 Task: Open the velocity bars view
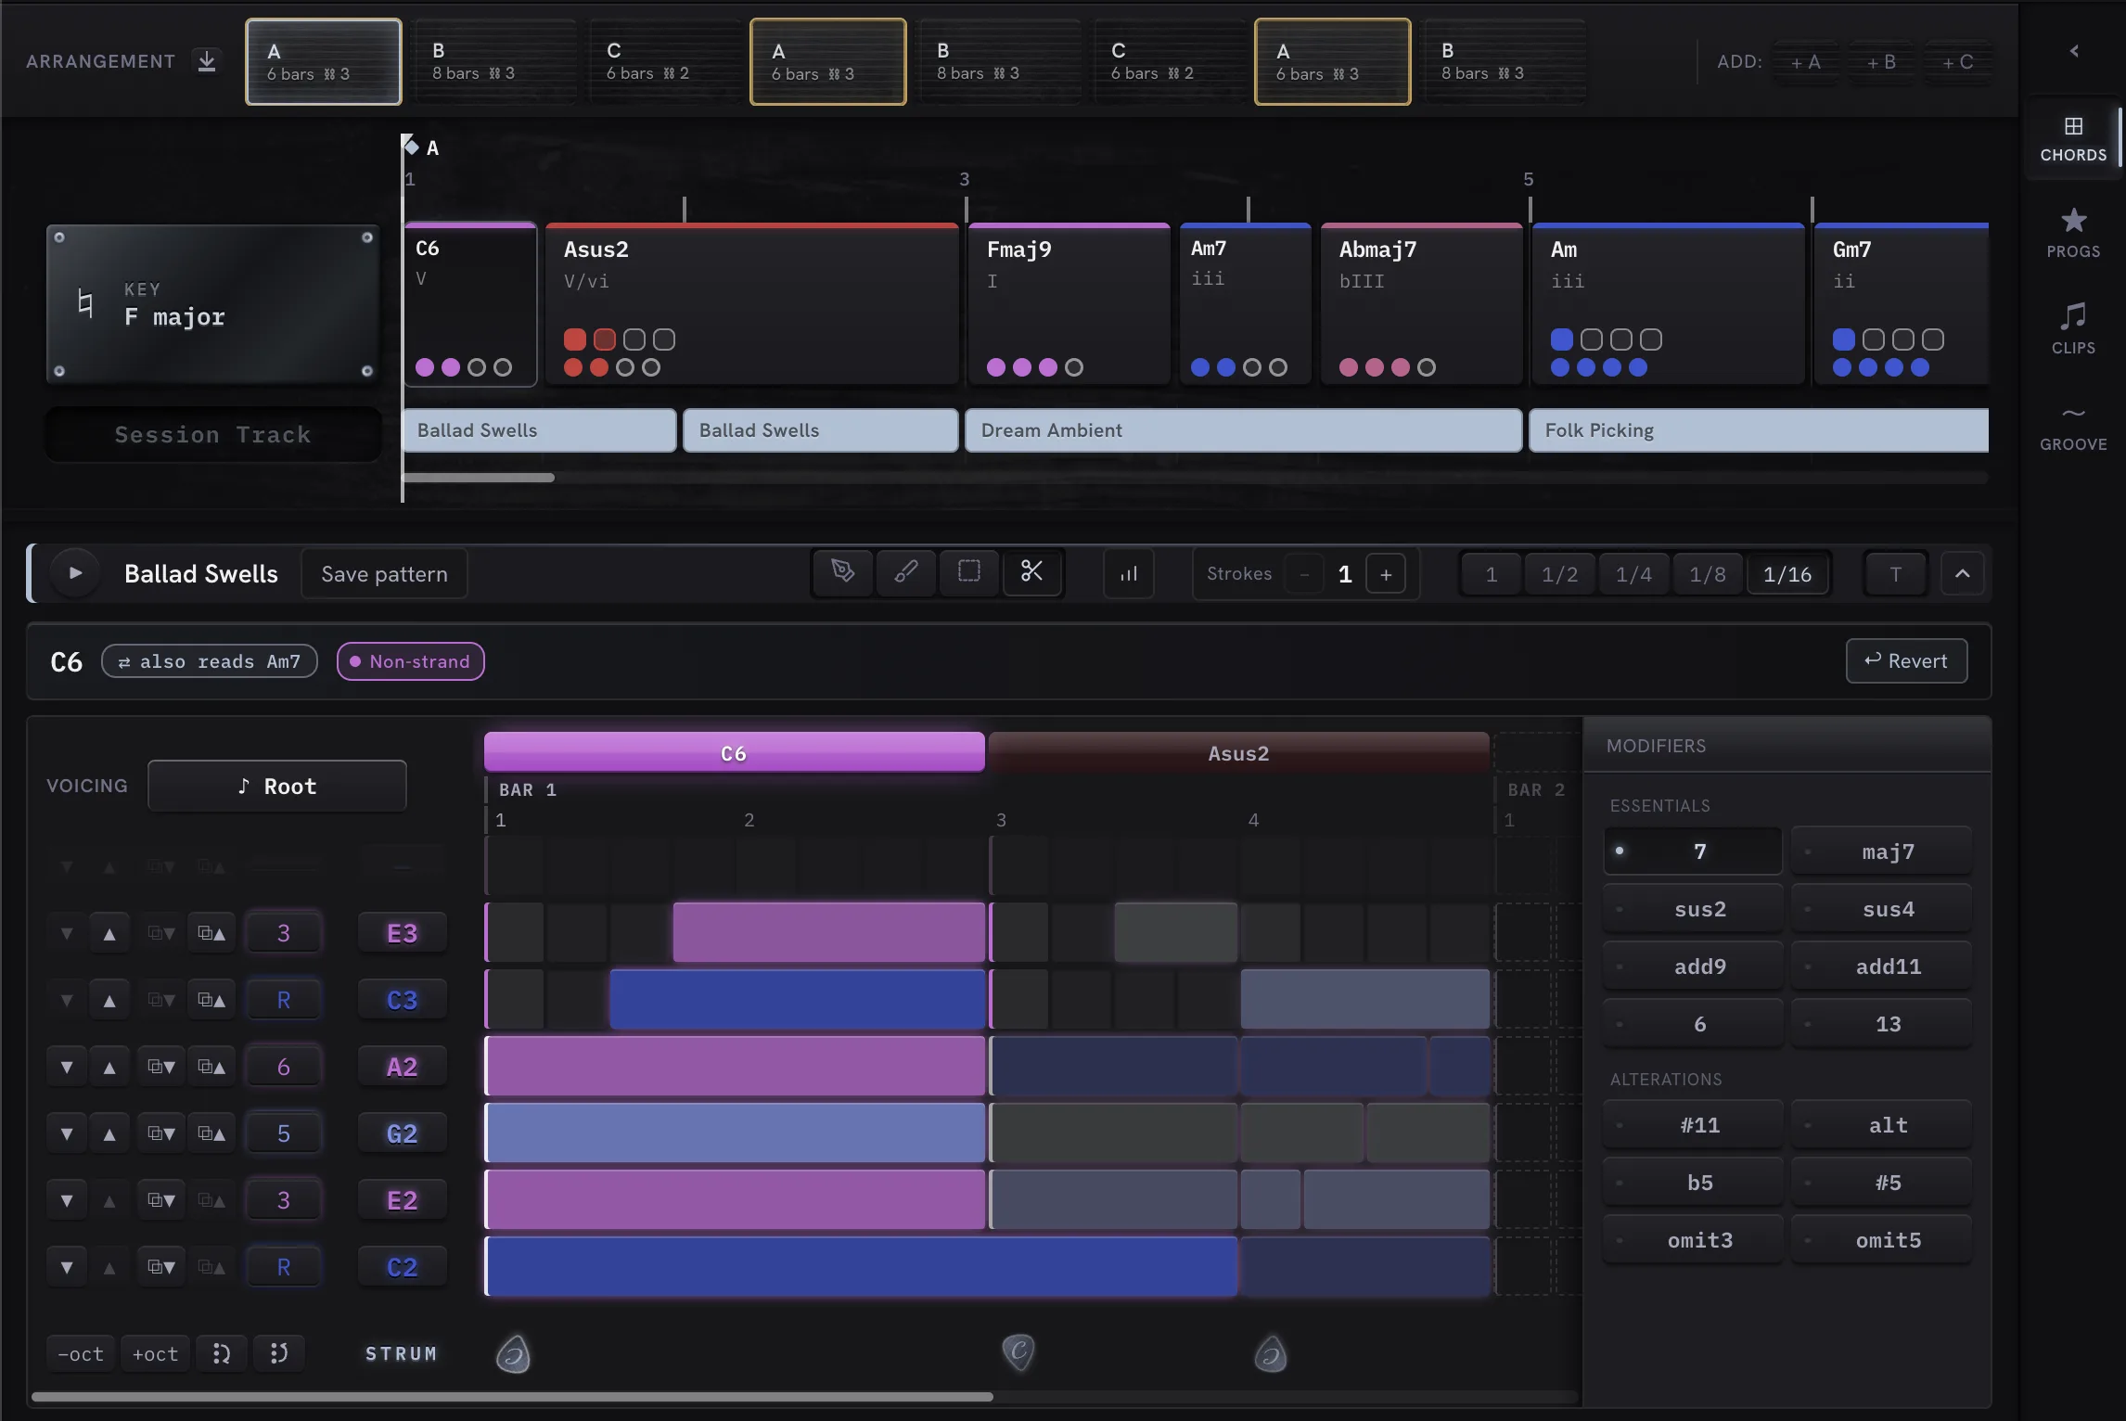(x=1129, y=573)
